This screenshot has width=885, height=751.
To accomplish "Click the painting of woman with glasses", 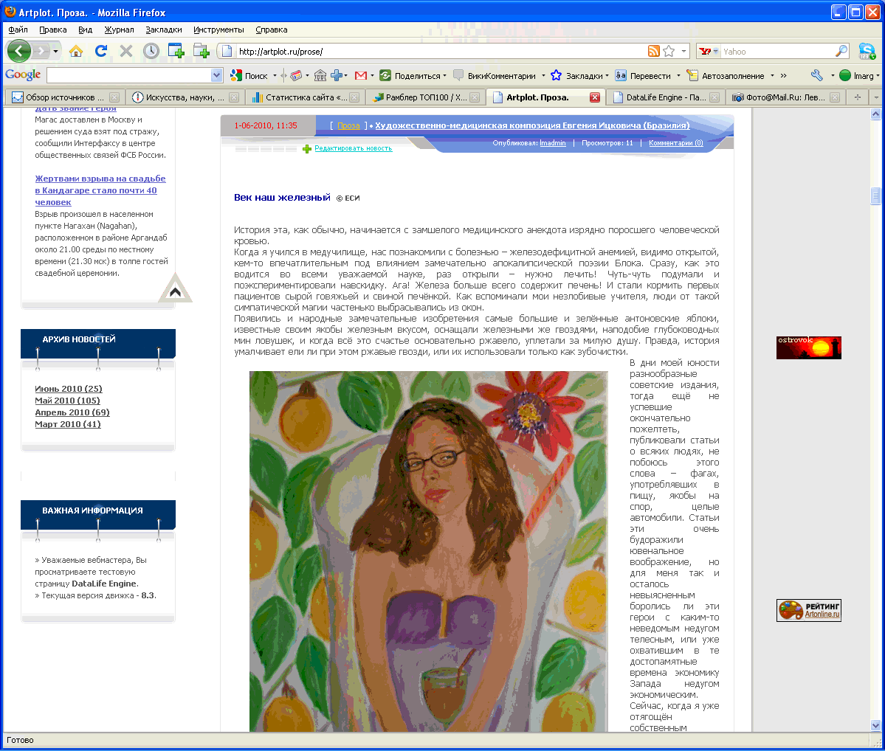I will point(428,551).
